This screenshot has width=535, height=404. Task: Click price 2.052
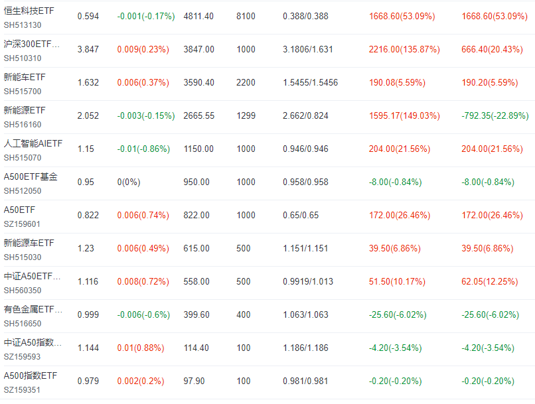[88, 116]
